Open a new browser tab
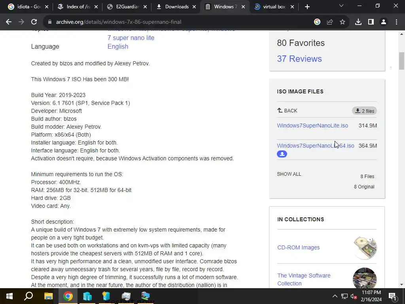 coord(307,7)
